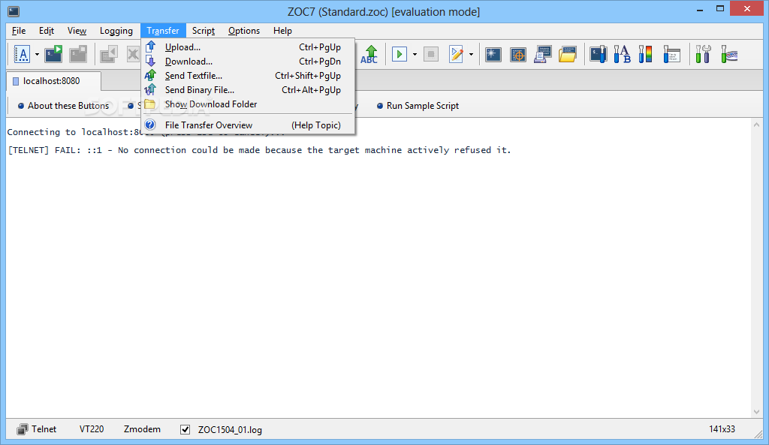Click the About these Buttons button
The width and height of the screenshot is (769, 445).
(63, 105)
